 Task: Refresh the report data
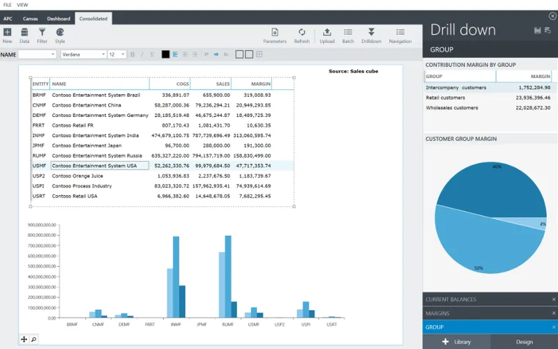pos(302,36)
